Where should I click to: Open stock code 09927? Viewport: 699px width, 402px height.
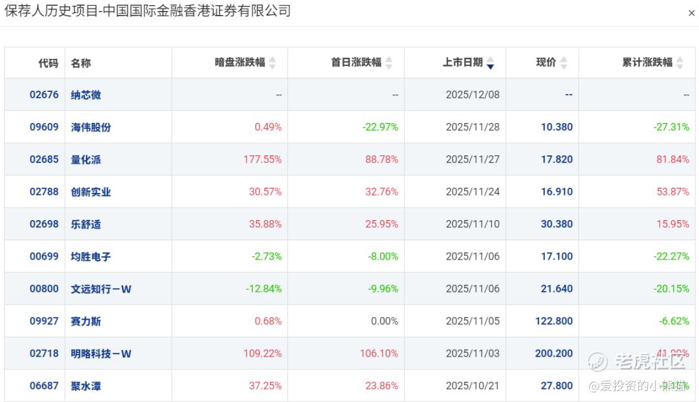click(44, 321)
